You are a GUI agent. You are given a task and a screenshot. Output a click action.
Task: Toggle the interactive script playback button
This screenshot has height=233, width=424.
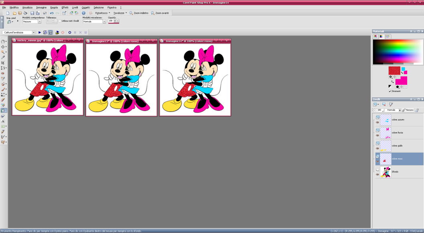[x=50, y=33]
